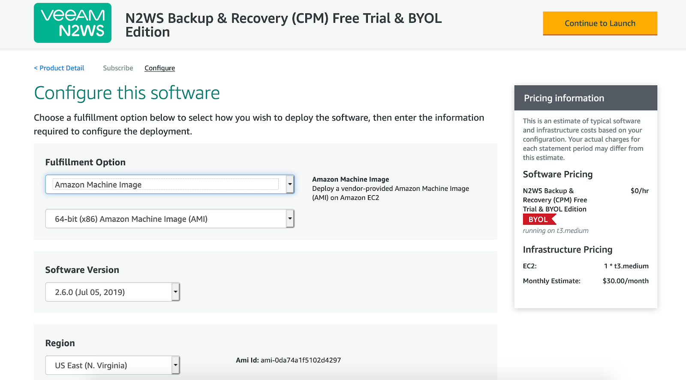The height and width of the screenshot is (380, 686).
Task: Click the Ami Id ami-0da74a1f5102d4297 text
Action: click(x=288, y=360)
